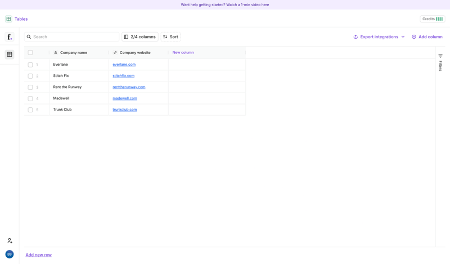This screenshot has width=450, height=264.
Task: Click the invite user icon in sidebar
Action: coord(10,240)
